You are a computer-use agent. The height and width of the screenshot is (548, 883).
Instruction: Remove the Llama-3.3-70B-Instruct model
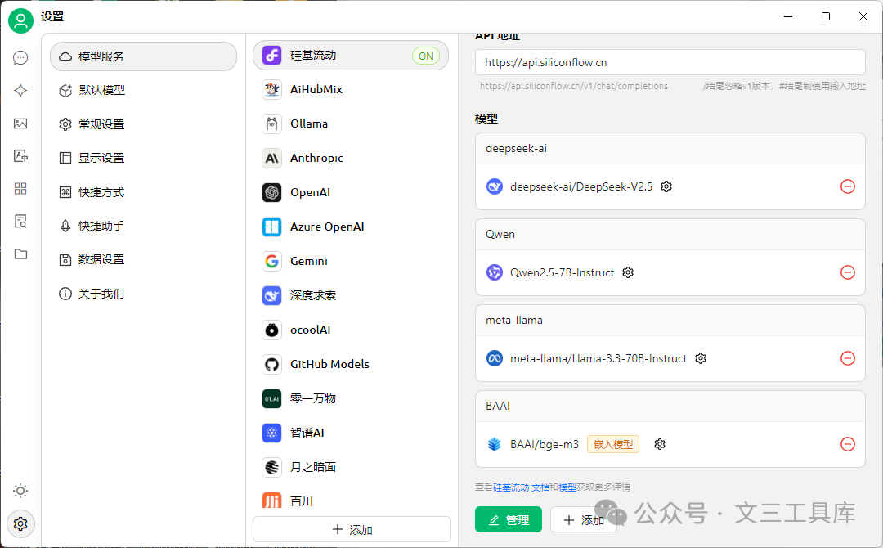coord(848,358)
